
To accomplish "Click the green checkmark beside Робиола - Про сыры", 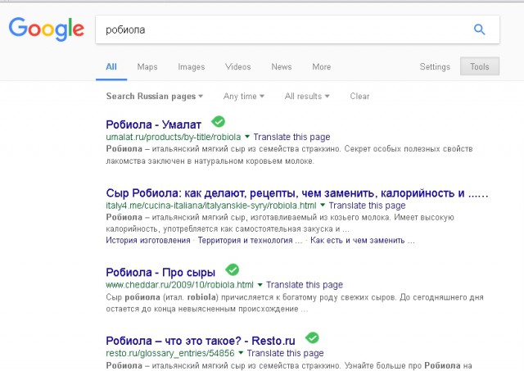I will point(233,269).
